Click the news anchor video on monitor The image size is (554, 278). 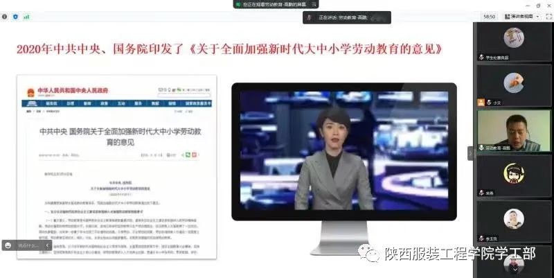(x=343, y=156)
